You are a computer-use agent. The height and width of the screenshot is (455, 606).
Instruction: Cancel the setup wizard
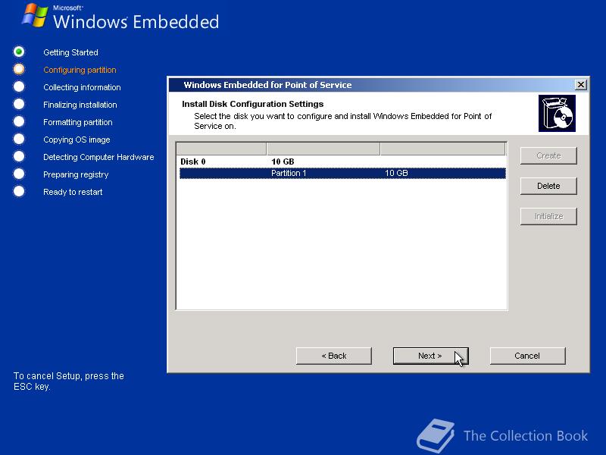527,356
